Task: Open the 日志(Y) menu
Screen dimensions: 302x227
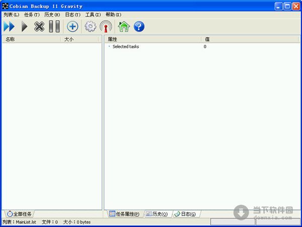Action: pyautogui.click(x=72, y=15)
